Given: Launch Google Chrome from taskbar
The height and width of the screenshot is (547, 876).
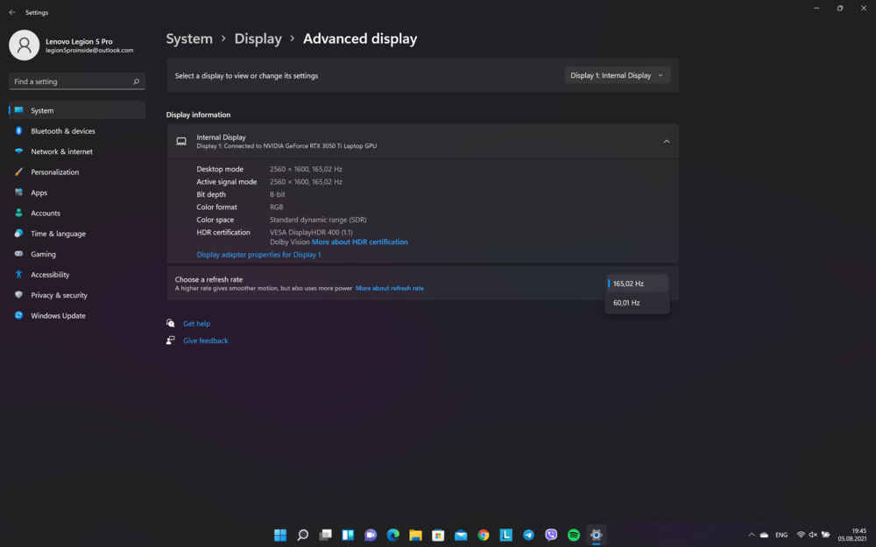Looking at the screenshot, I should pyautogui.click(x=484, y=536).
